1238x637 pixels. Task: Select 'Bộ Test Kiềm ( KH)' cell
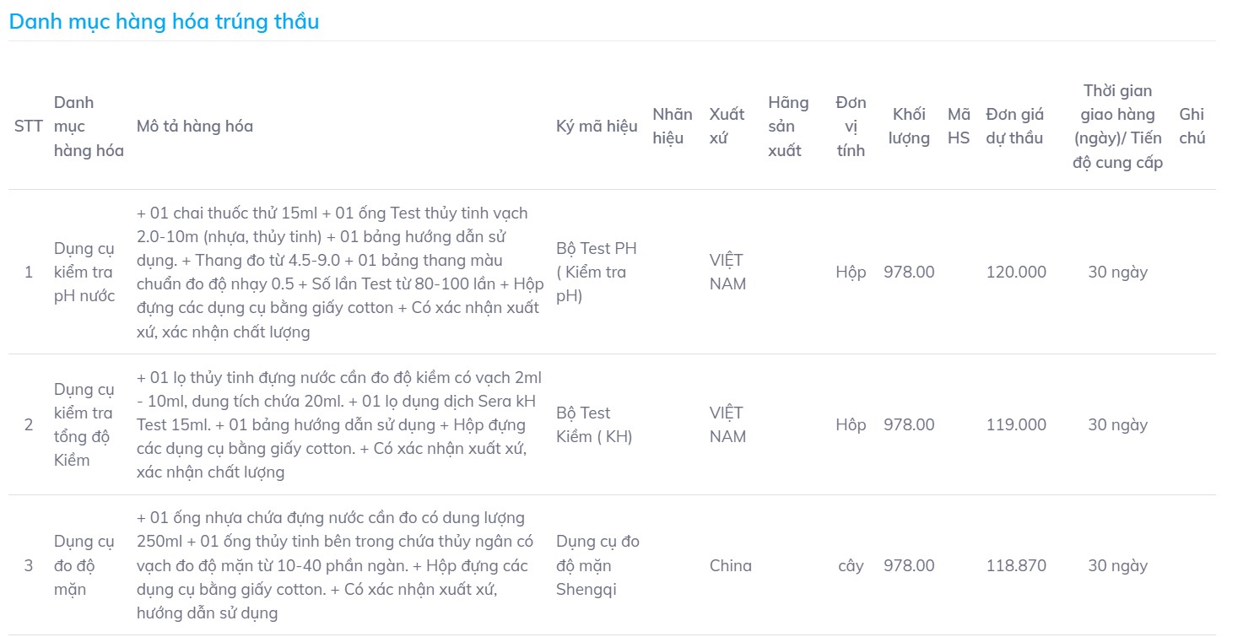595,425
